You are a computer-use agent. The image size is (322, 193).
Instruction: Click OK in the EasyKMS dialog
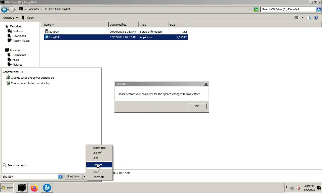197,106
